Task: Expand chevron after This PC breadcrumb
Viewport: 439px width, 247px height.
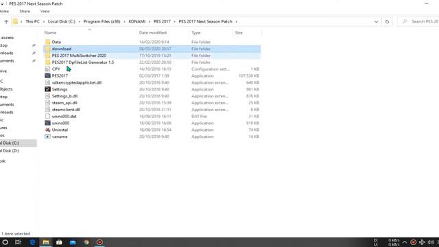Action: [x=44, y=21]
